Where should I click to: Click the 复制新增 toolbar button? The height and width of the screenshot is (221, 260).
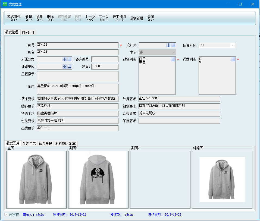(136, 18)
